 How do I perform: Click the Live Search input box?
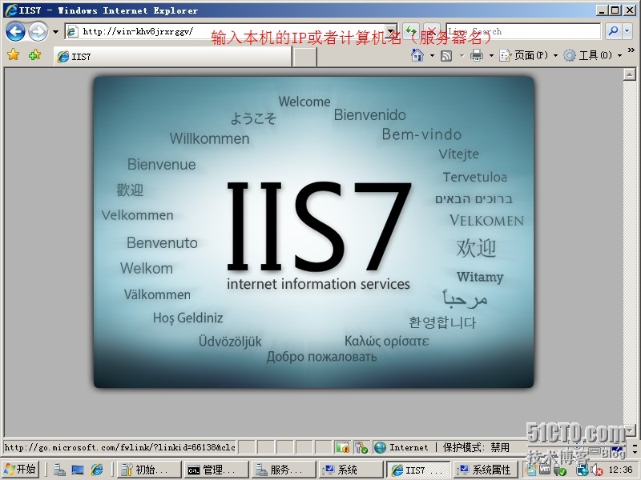523,31
